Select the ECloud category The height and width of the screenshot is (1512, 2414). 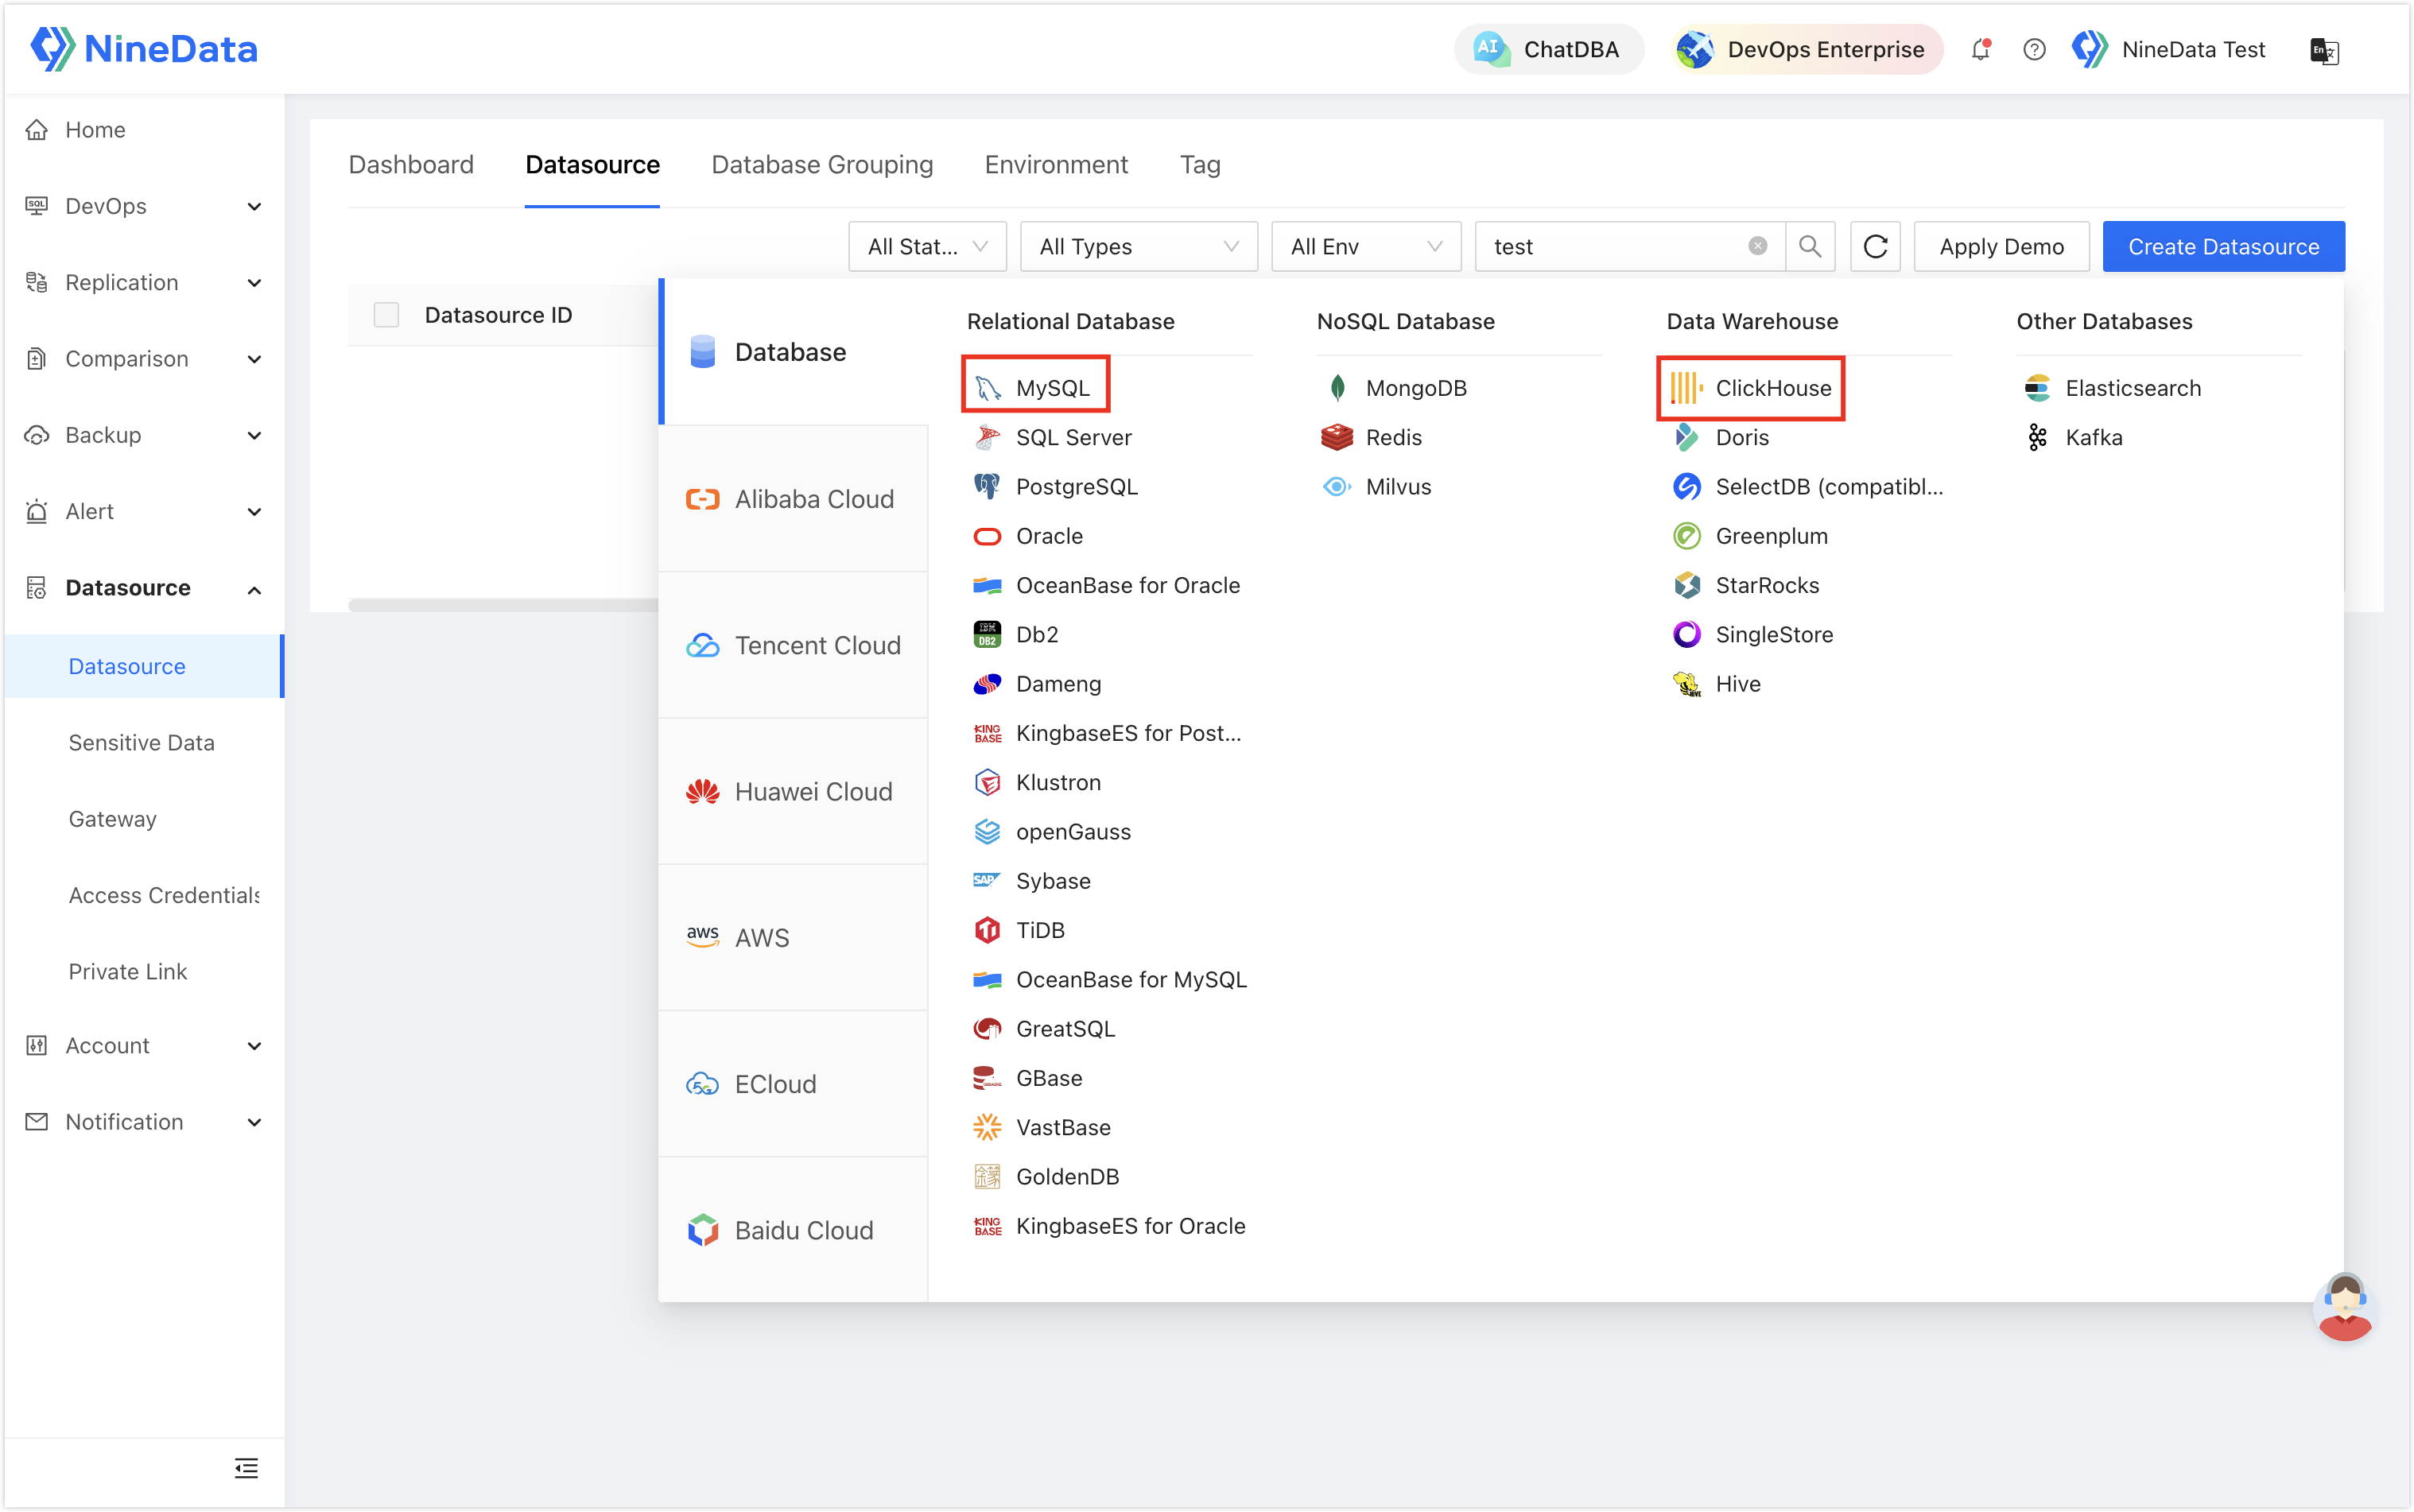coord(793,1084)
